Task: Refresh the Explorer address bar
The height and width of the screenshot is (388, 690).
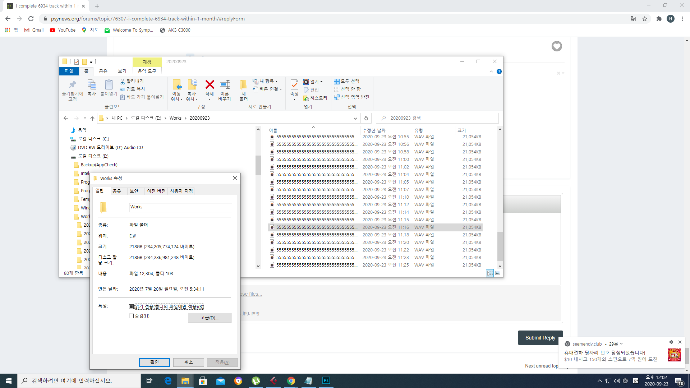Action: tap(366, 118)
